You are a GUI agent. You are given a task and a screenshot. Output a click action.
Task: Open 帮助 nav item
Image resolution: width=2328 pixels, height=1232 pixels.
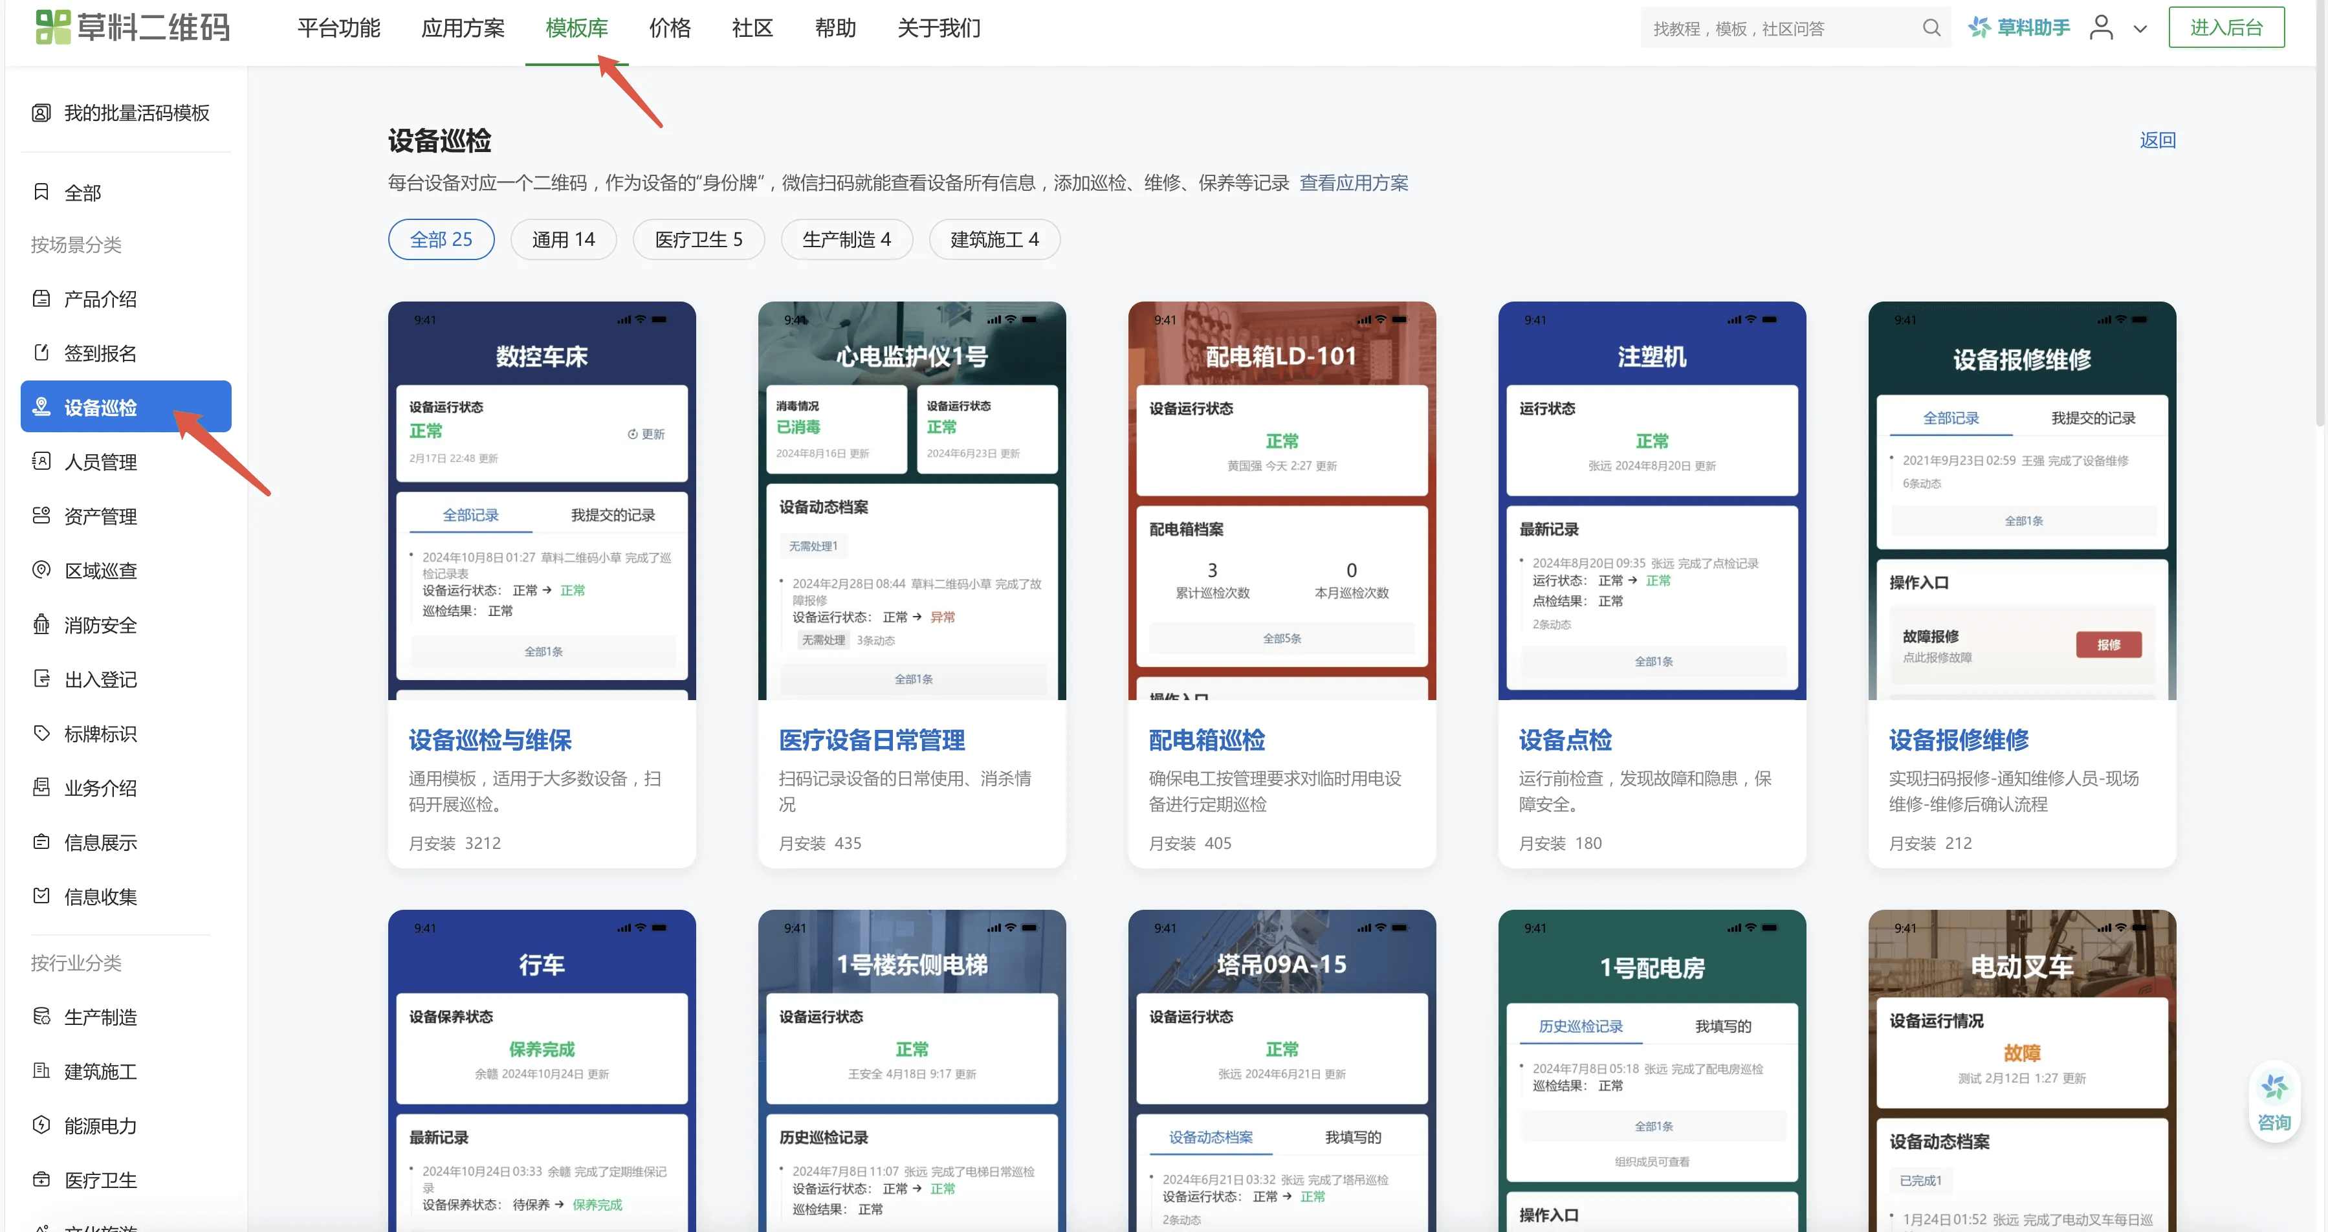[x=835, y=28]
